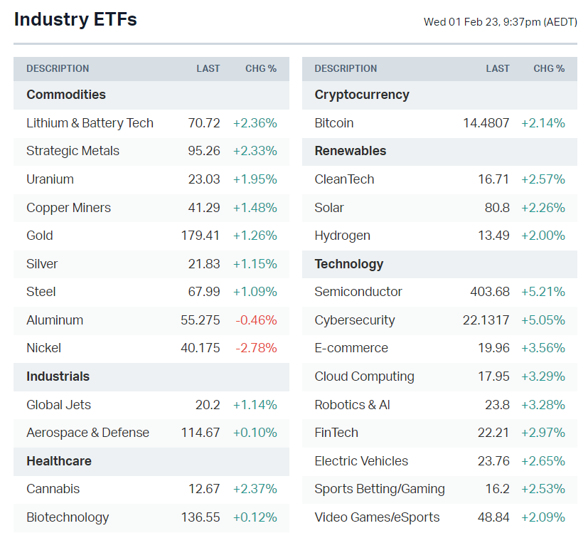This screenshot has width=588, height=538.
Task: Click the Strategic Metals row
Action: 73,151
